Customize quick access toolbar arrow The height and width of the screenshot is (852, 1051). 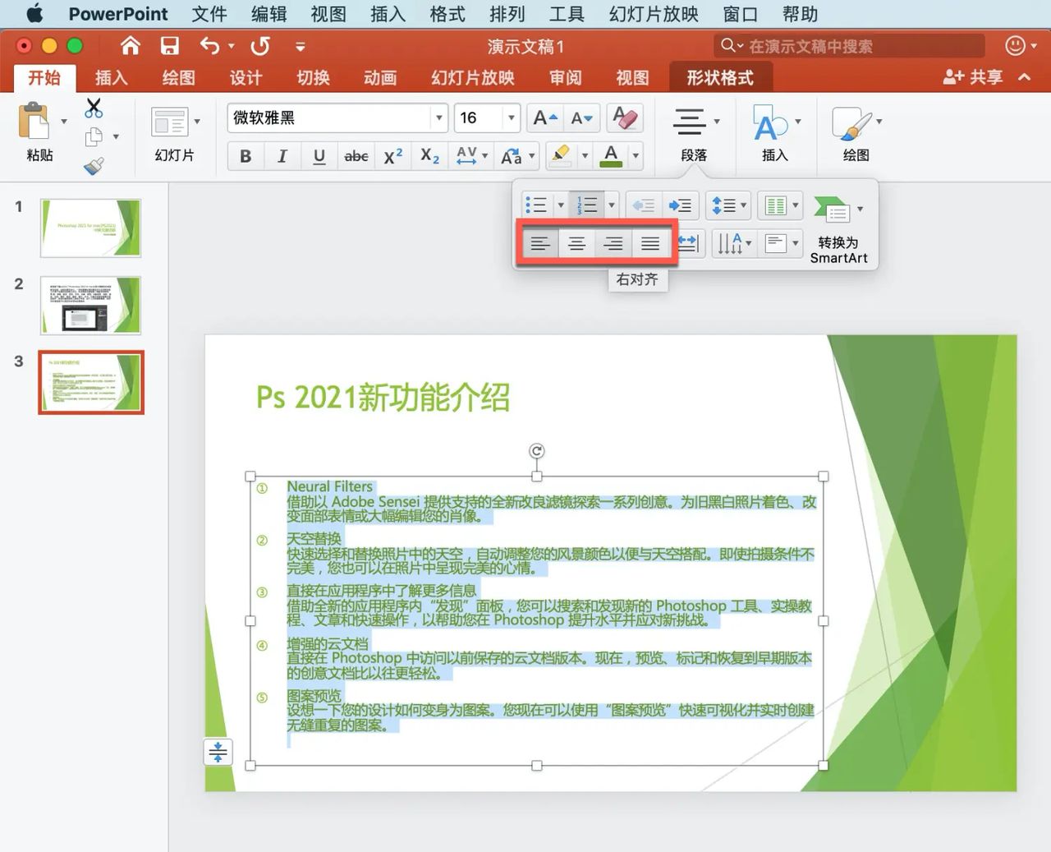coord(301,47)
